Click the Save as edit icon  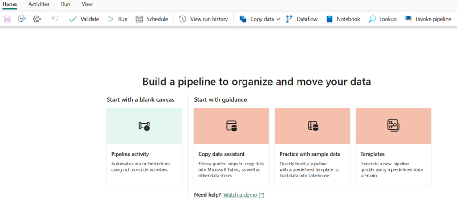click(22, 19)
